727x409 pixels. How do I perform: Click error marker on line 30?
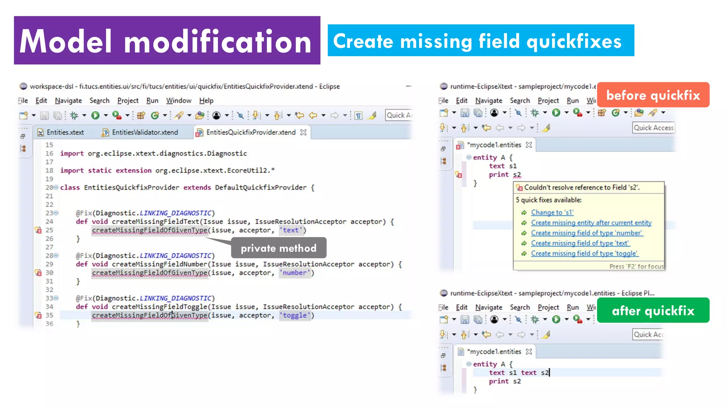(x=38, y=273)
